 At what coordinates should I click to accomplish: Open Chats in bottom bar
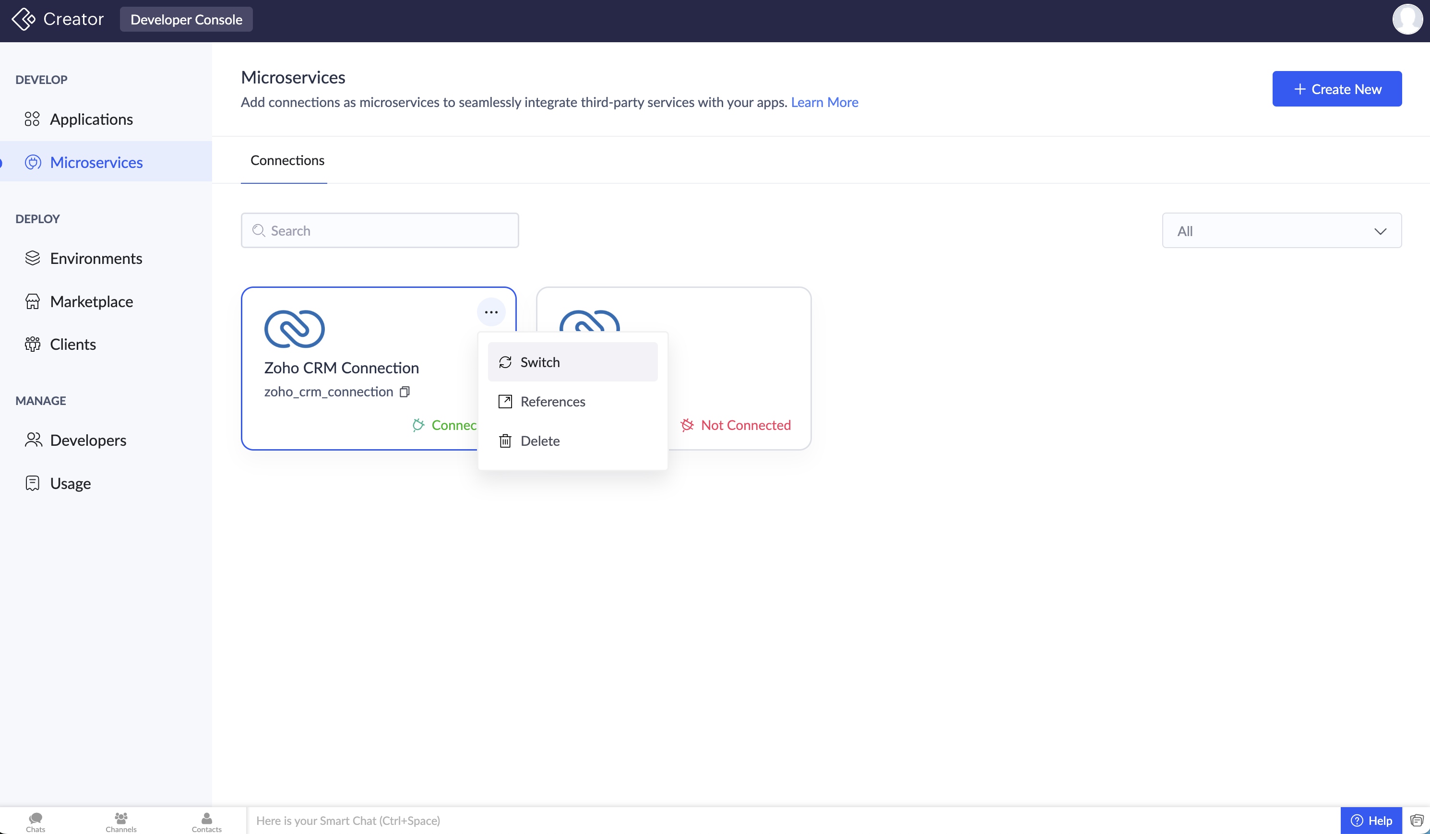pos(35,821)
